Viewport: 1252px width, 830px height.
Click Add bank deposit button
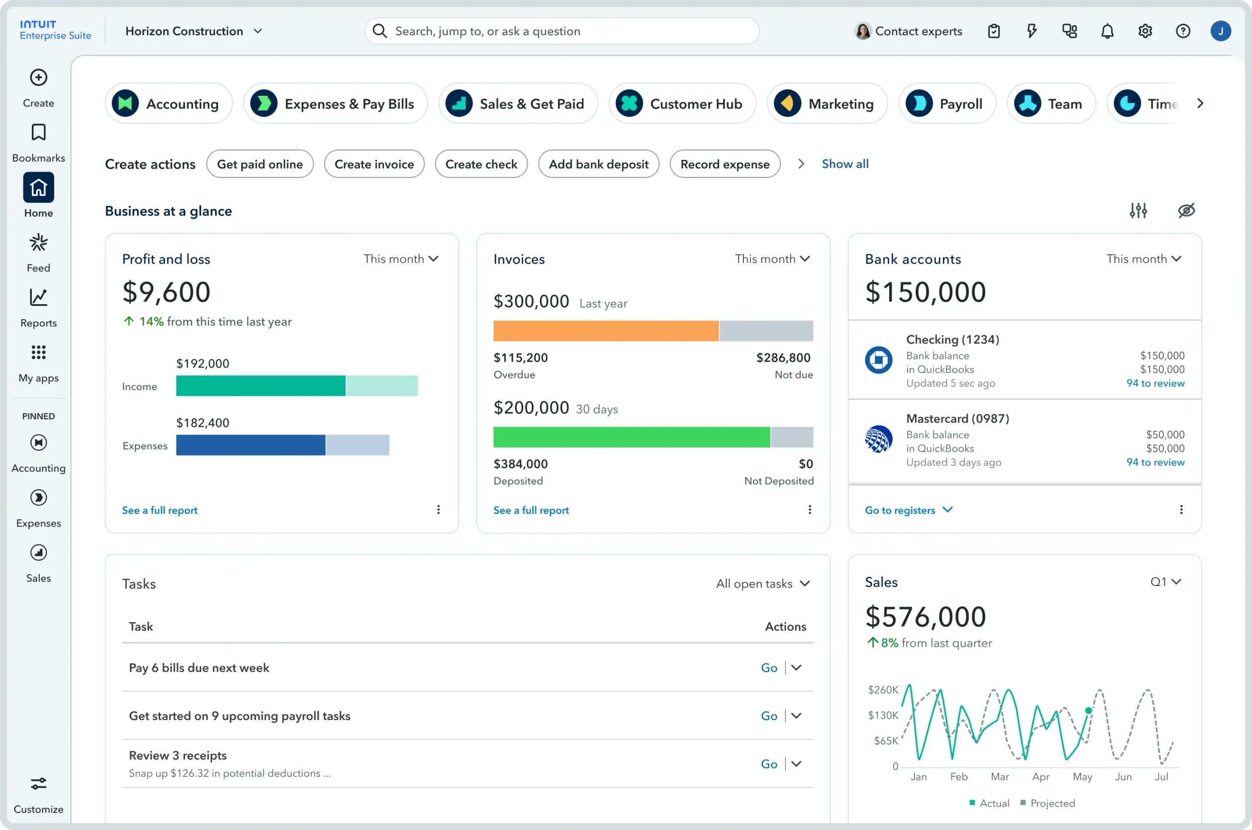599,164
